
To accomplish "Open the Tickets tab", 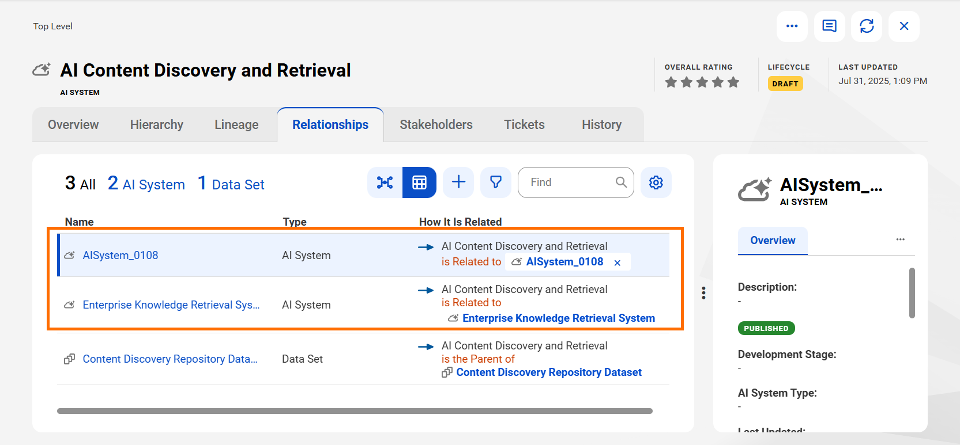I will [524, 124].
